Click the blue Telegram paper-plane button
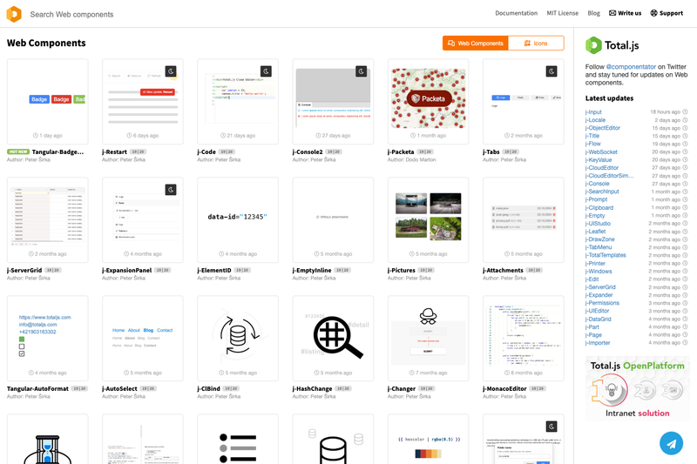 pos(671,443)
